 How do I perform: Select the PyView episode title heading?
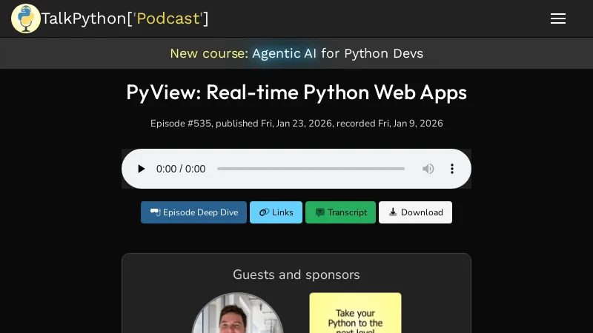click(296, 92)
